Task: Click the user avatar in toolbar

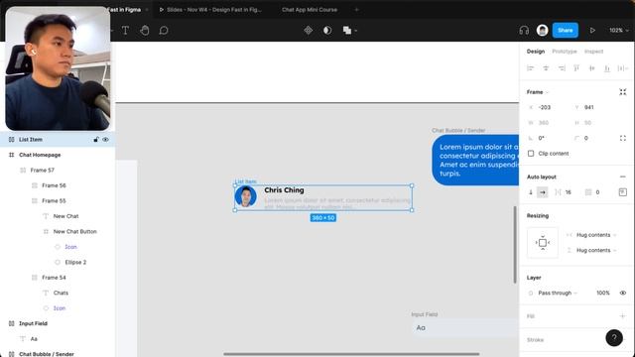Action: [543, 31]
